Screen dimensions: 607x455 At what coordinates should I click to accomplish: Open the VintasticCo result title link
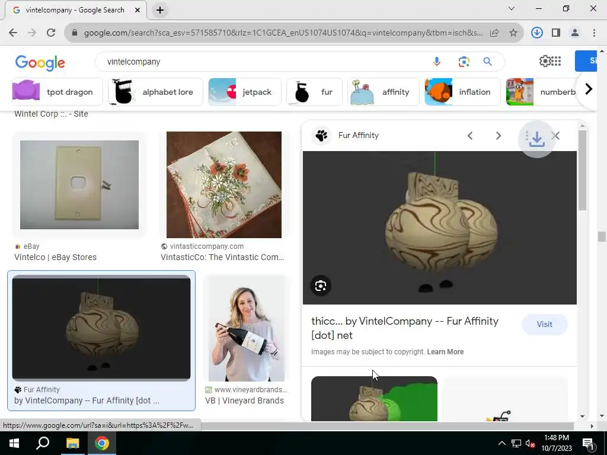coord(222,257)
